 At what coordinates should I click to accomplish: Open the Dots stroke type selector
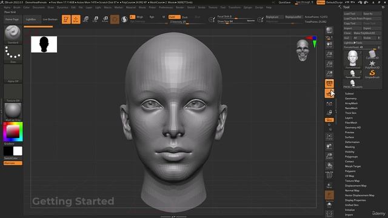(x=13, y=54)
